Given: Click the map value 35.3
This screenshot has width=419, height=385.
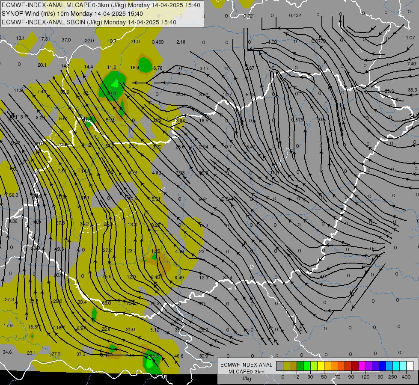Looking at the screenshot, I should [412, 90].
